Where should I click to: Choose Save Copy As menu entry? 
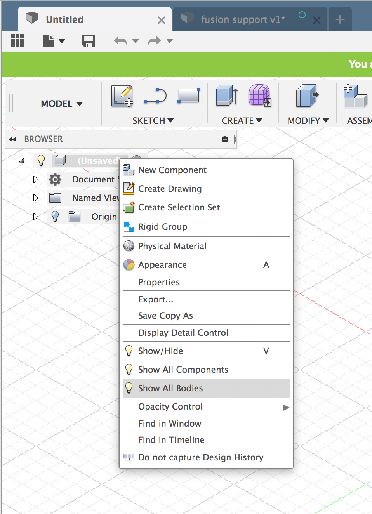(x=206, y=316)
